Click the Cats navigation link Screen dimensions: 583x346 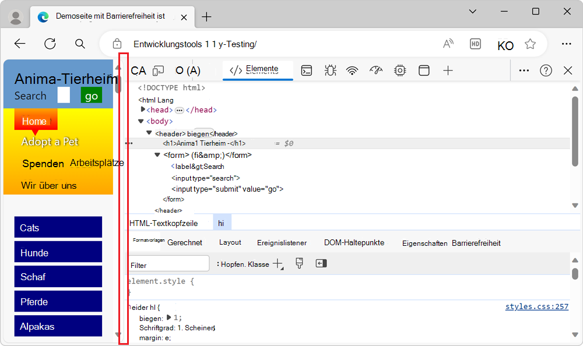[x=58, y=228]
